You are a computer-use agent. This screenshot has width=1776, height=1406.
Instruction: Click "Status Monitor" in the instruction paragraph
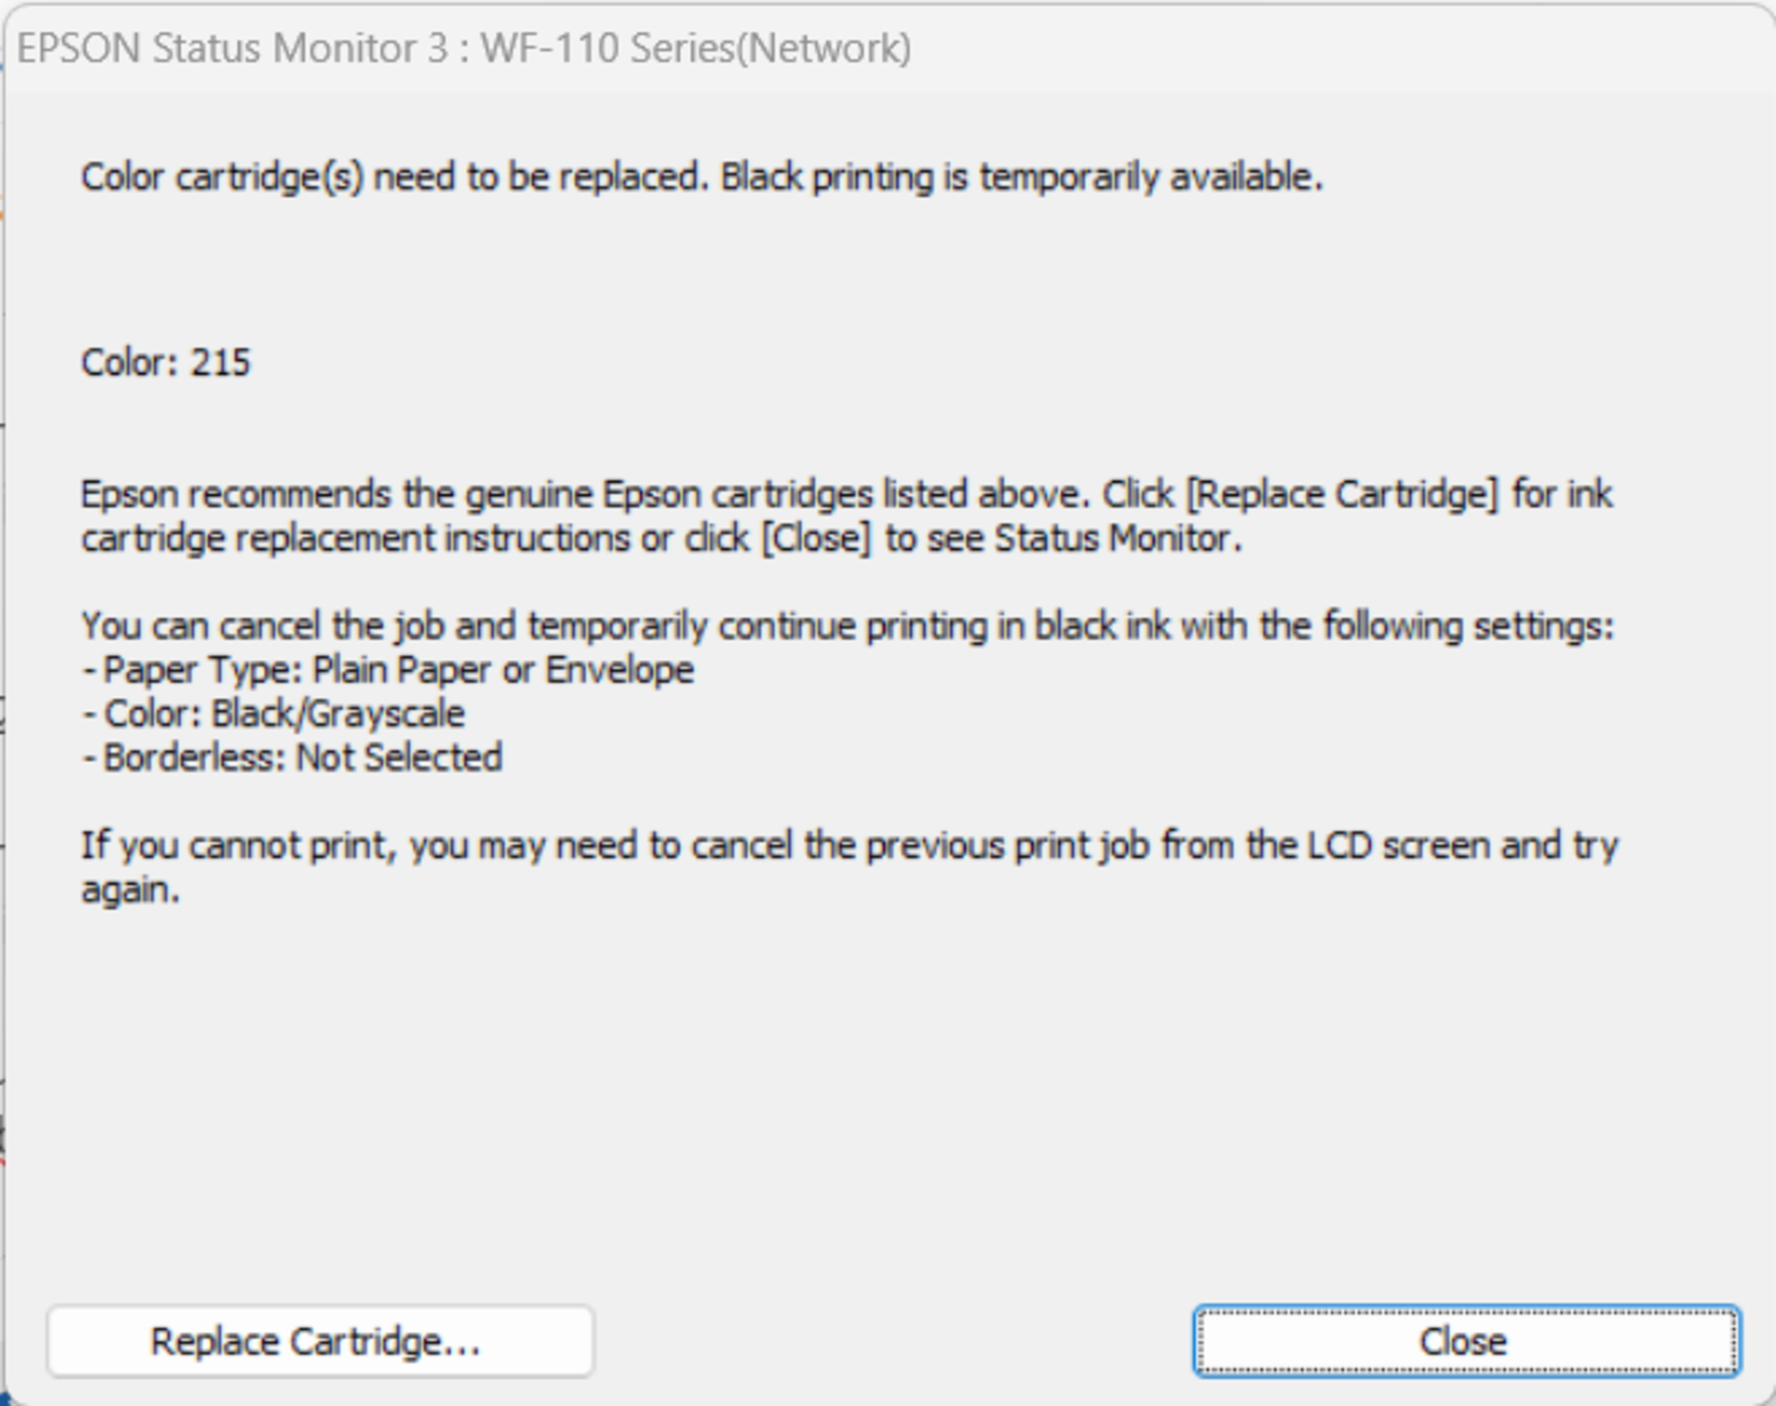[x=1117, y=538]
